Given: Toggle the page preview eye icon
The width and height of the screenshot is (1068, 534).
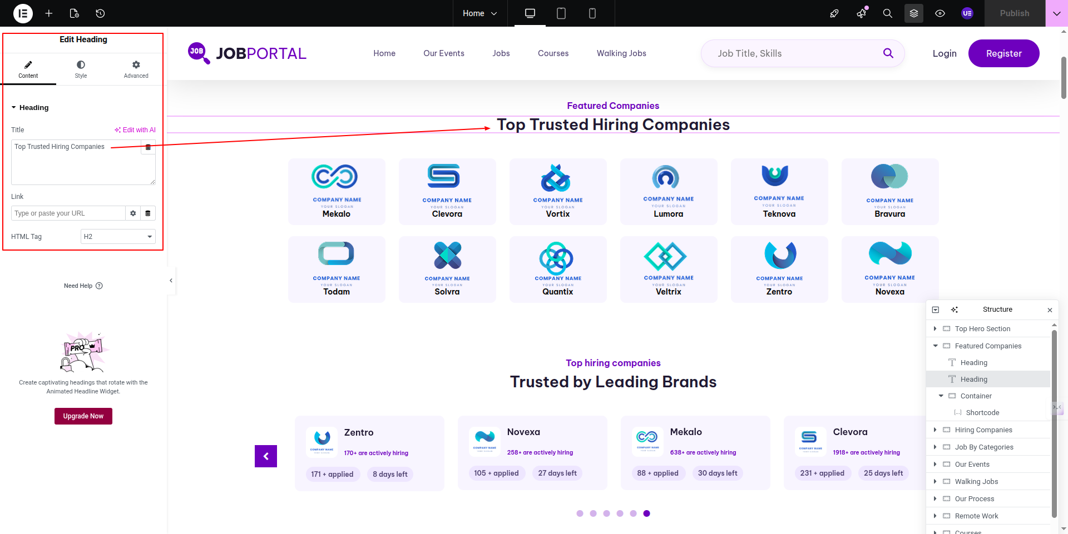Looking at the screenshot, I should point(940,13).
